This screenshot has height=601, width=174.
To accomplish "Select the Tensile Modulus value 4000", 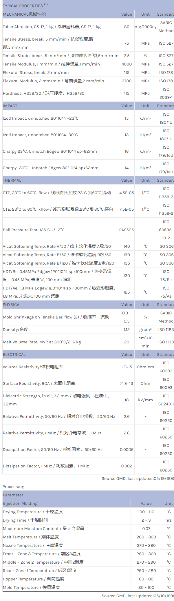I will point(127,64).
